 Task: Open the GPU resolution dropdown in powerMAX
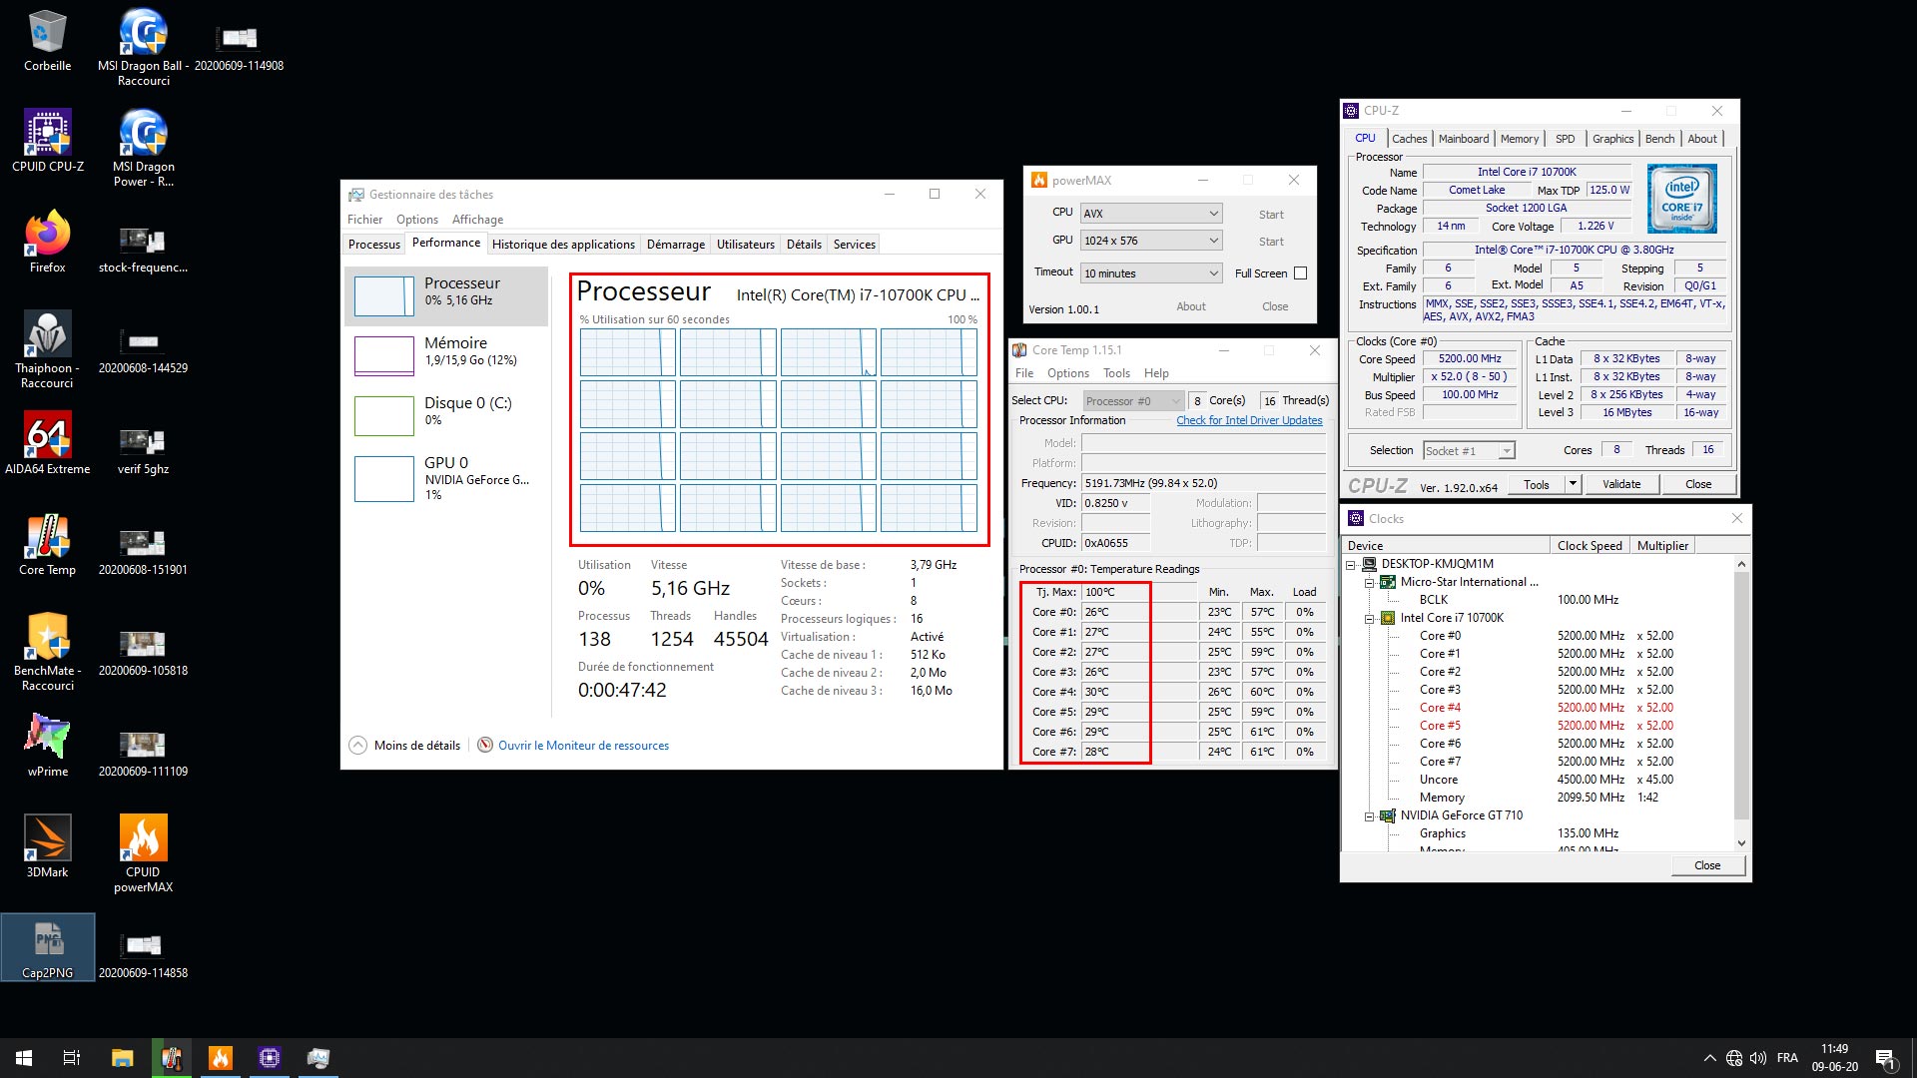click(1151, 240)
